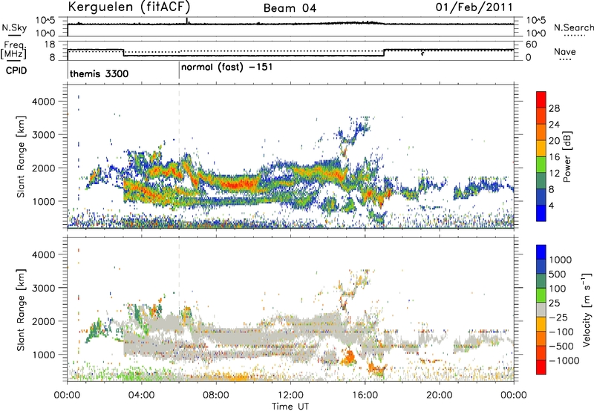Screen dimensions: 594x411
Task: Click the '3000' tick on the velocity panel axis
Action: click(x=44, y=288)
